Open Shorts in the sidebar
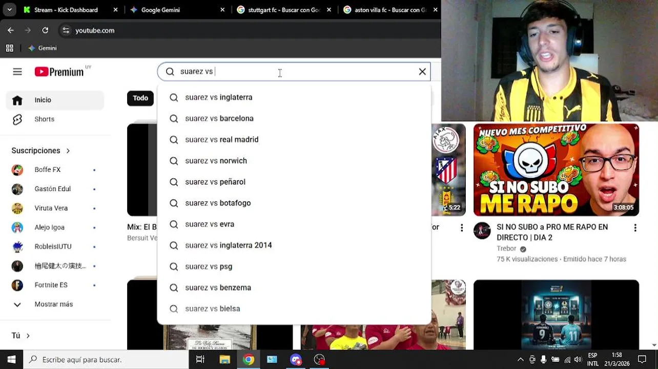Screen dimensions: 658x369 pyautogui.click(x=55, y=119)
